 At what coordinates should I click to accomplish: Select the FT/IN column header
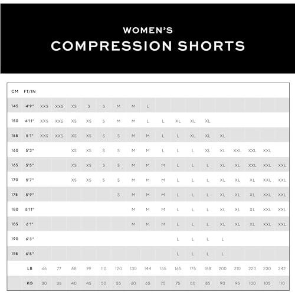pos(29,91)
